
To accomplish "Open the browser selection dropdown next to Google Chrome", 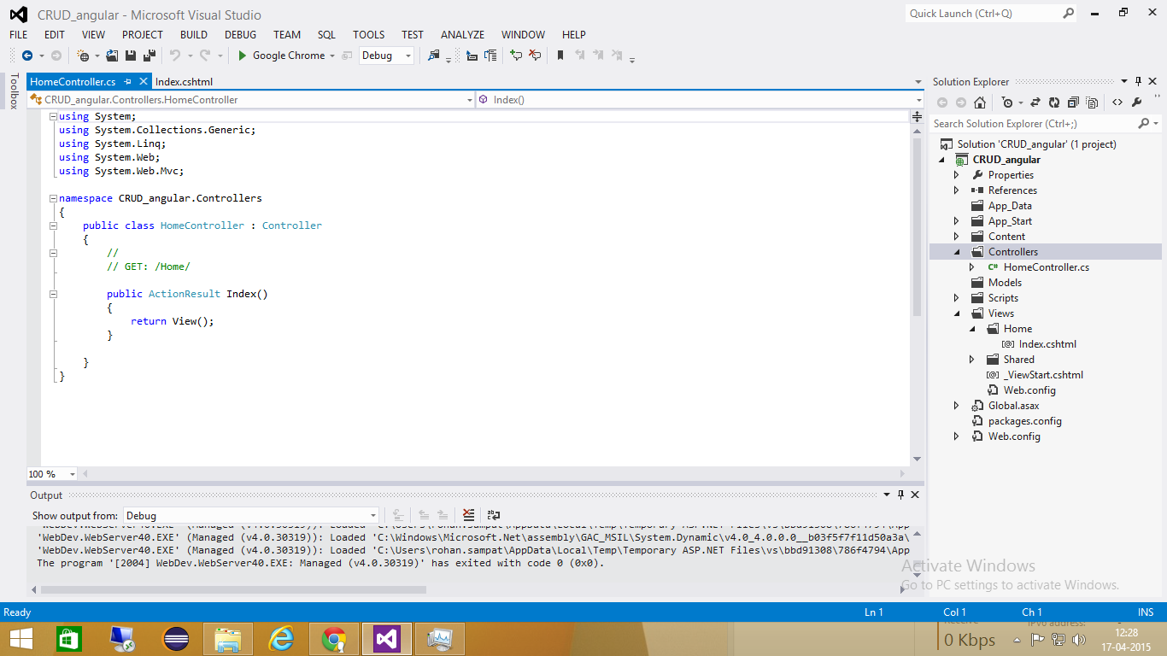I will (332, 56).
